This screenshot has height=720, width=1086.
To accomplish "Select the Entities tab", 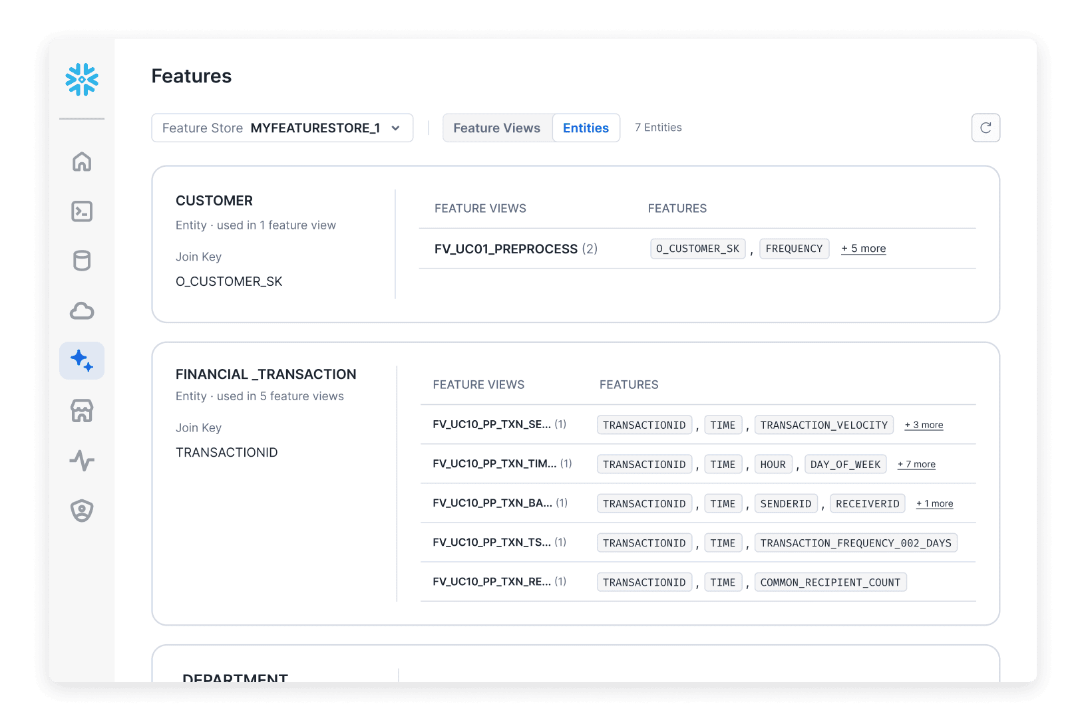I will click(586, 128).
